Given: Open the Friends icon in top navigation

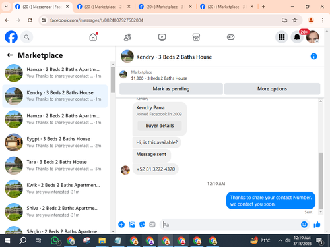Looking at the screenshot, I should coord(127,37).
